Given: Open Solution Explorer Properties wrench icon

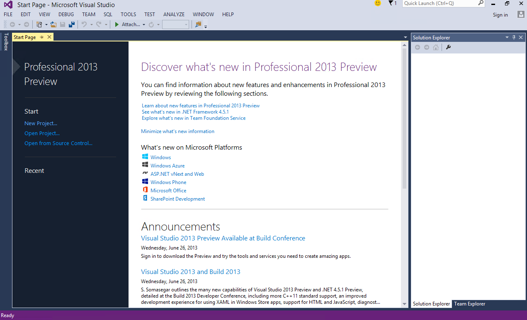Looking at the screenshot, I should (x=448, y=47).
